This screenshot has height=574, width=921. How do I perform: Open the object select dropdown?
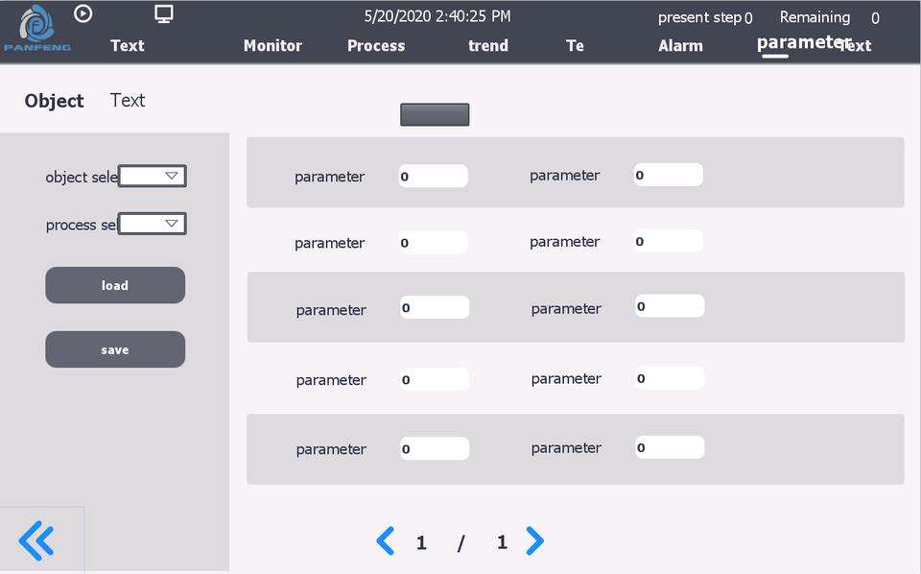point(153,176)
